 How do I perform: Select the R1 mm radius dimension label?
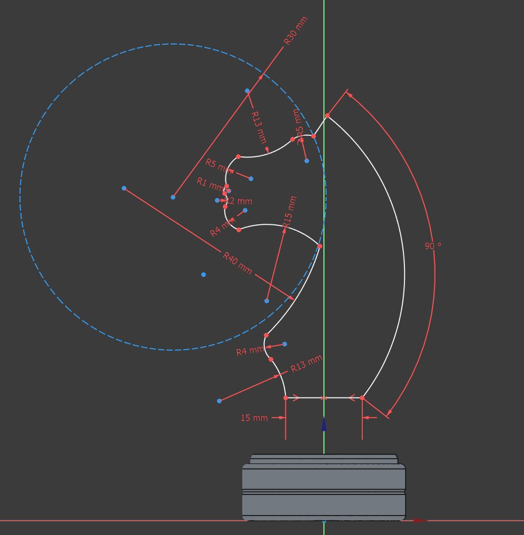(210, 184)
